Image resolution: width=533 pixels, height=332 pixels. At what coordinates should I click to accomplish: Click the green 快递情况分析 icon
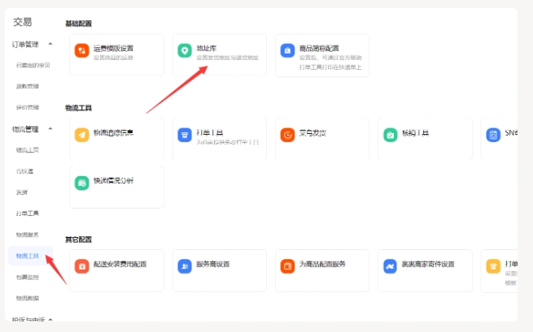[x=81, y=183]
